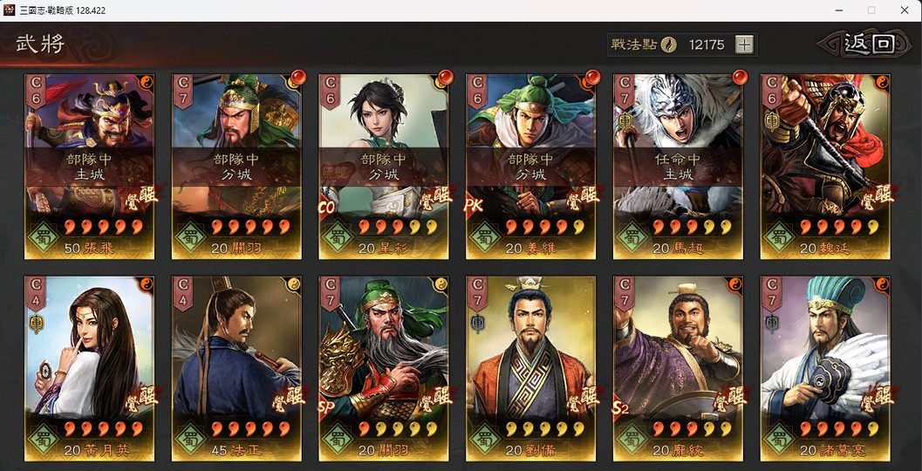Click the 車 troop badge on 魏延's card

(x=771, y=120)
